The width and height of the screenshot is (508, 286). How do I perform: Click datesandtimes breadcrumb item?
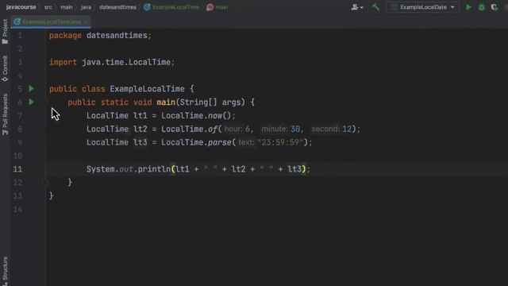pos(117,7)
